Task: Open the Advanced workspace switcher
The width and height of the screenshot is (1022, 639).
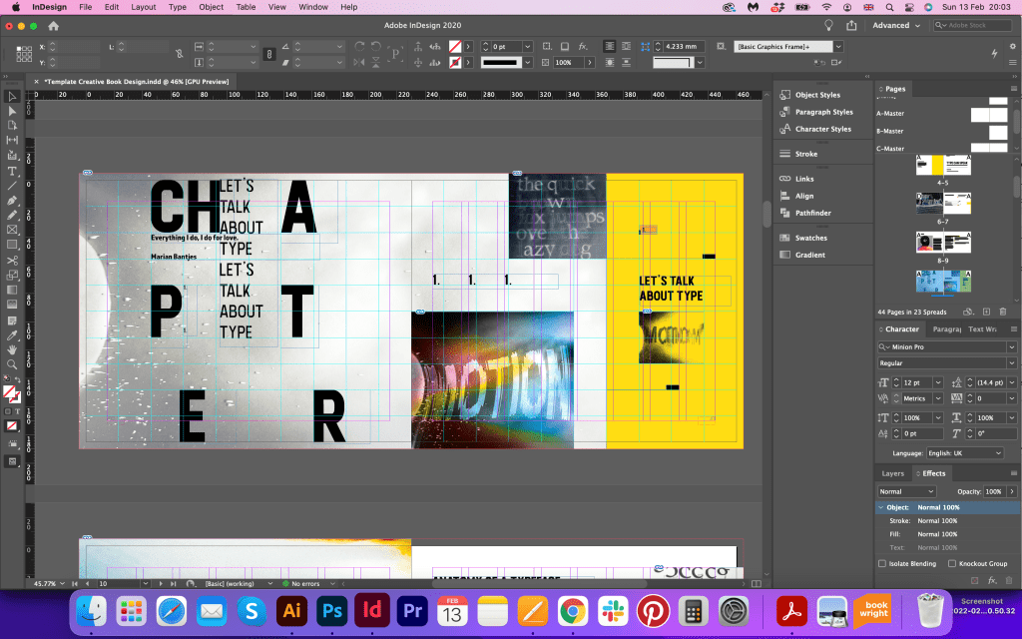Action: (x=895, y=25)
